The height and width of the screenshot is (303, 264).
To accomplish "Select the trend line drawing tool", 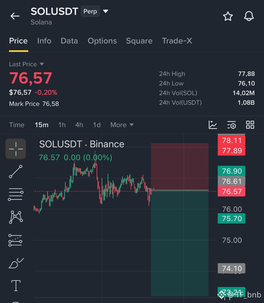I will point(16,172).
